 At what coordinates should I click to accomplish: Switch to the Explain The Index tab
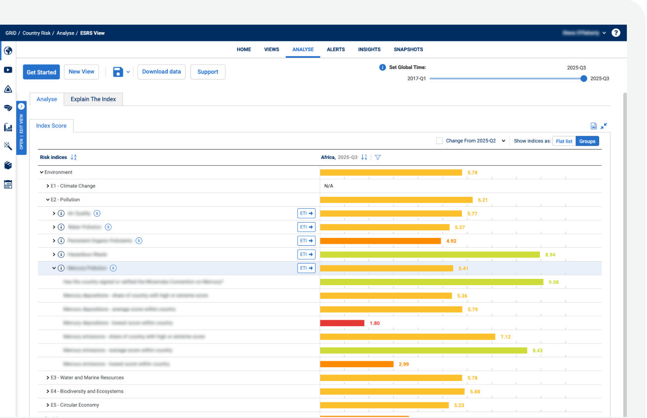(93, 99)
